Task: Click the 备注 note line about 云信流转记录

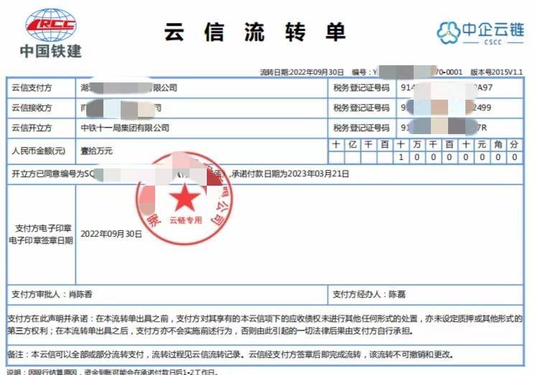Action: coord(231,354)
